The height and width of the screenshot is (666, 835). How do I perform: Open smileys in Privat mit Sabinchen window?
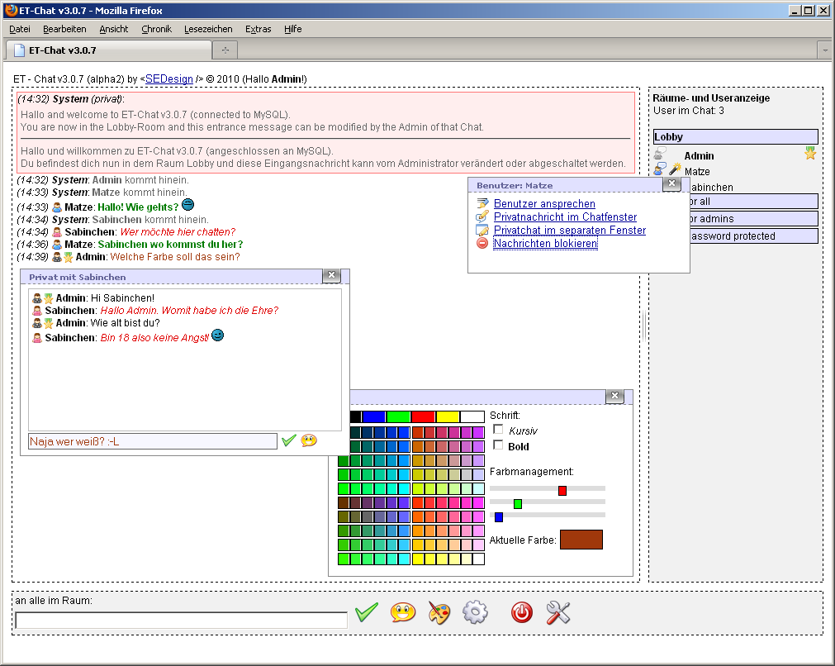(x=309, y=441)
